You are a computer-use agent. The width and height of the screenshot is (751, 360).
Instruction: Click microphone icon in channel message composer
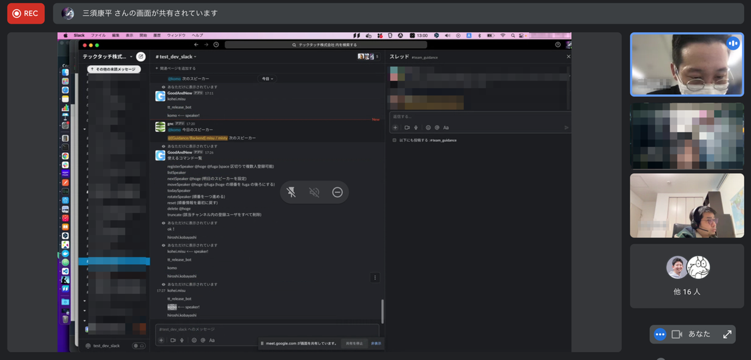tap(181, 340)
